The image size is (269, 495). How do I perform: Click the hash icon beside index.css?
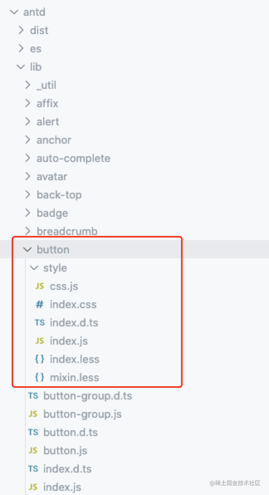point(39,305)
